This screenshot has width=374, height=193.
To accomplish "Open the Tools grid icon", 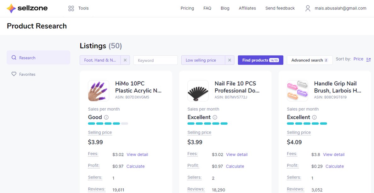I will click(71, 9).
